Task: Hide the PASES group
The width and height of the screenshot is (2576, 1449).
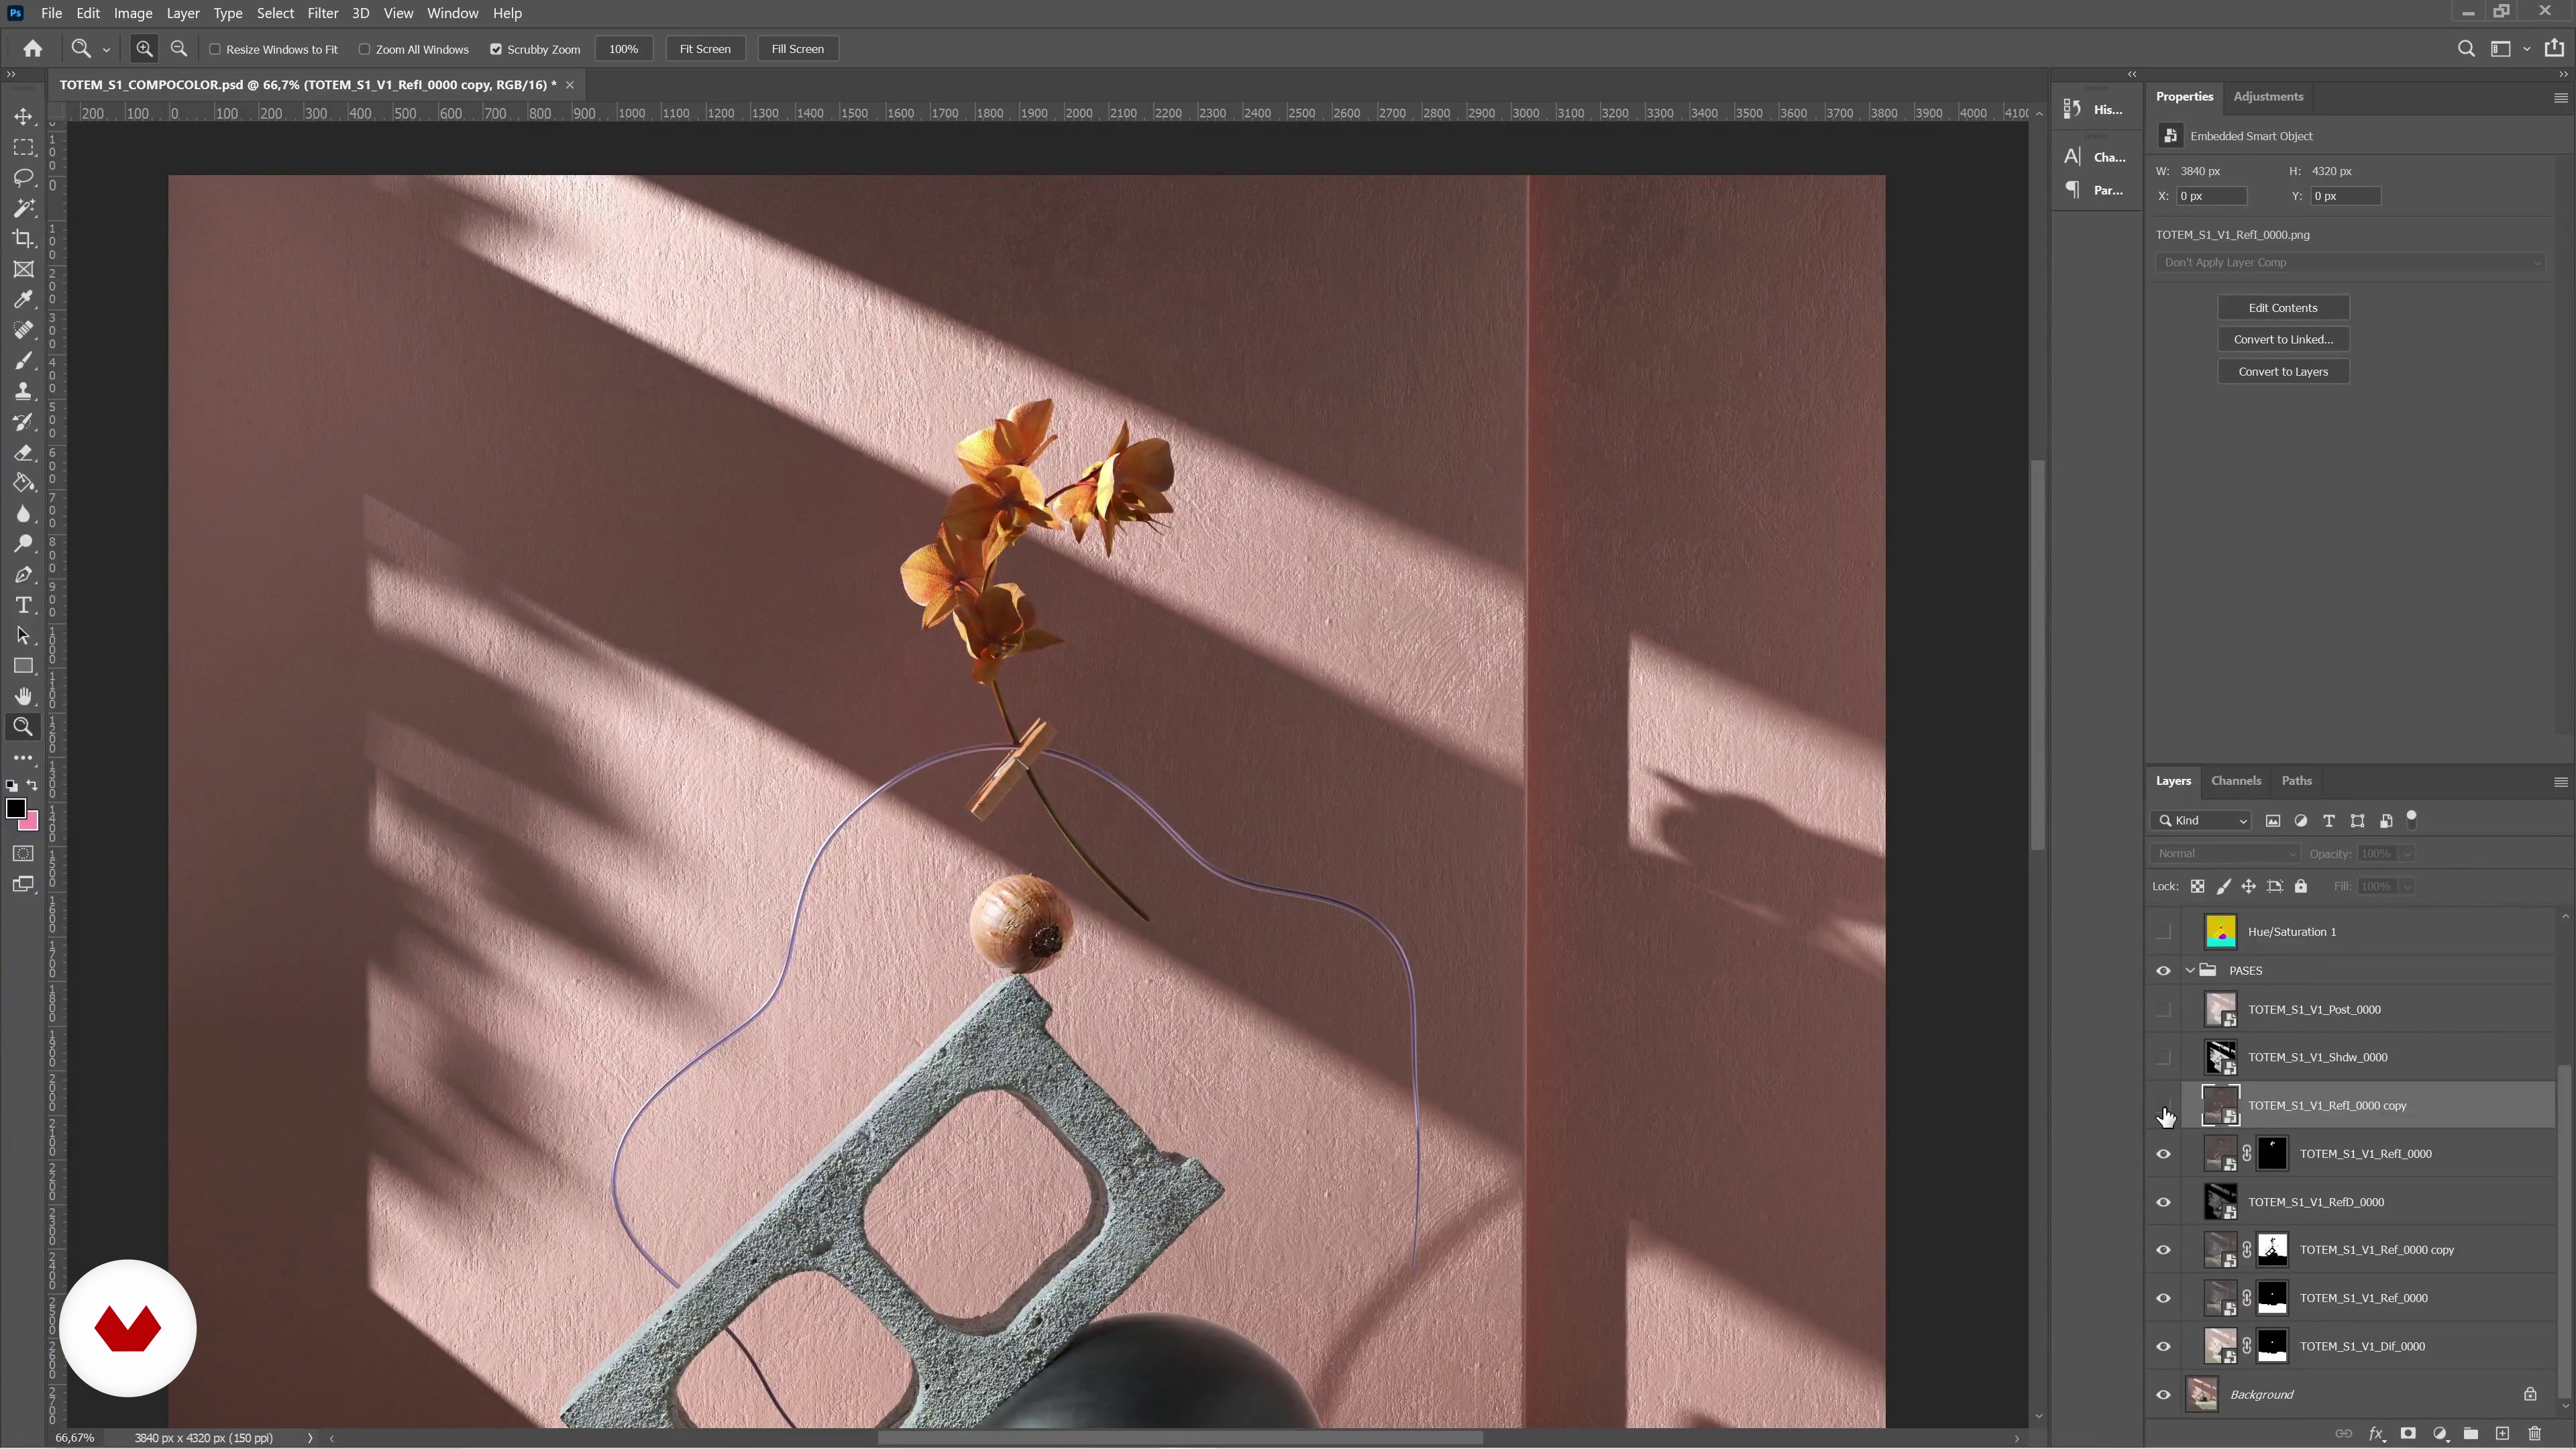Action: (x=2164, y=971)
